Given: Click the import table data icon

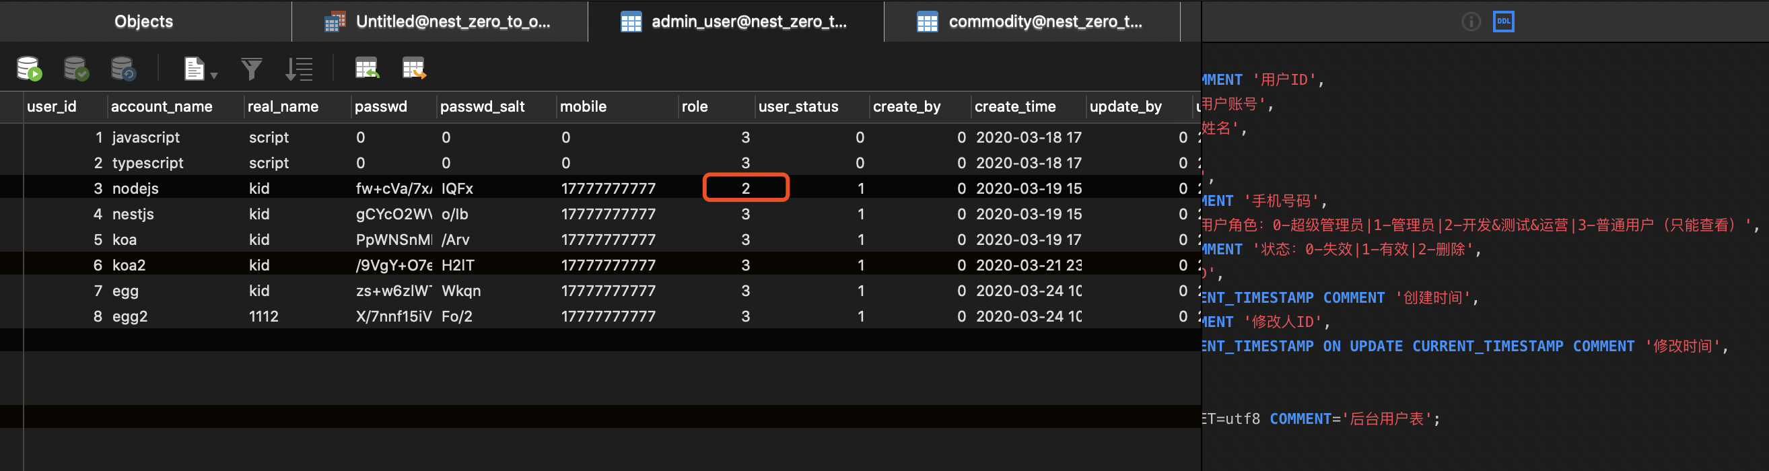Looking at the screenshot, I should tap(367, 68).
